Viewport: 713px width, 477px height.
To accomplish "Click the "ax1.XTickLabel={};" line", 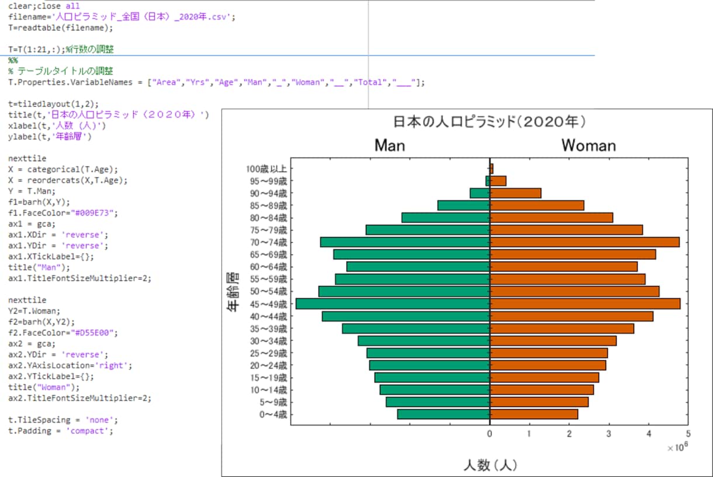I will pos(51,256).
